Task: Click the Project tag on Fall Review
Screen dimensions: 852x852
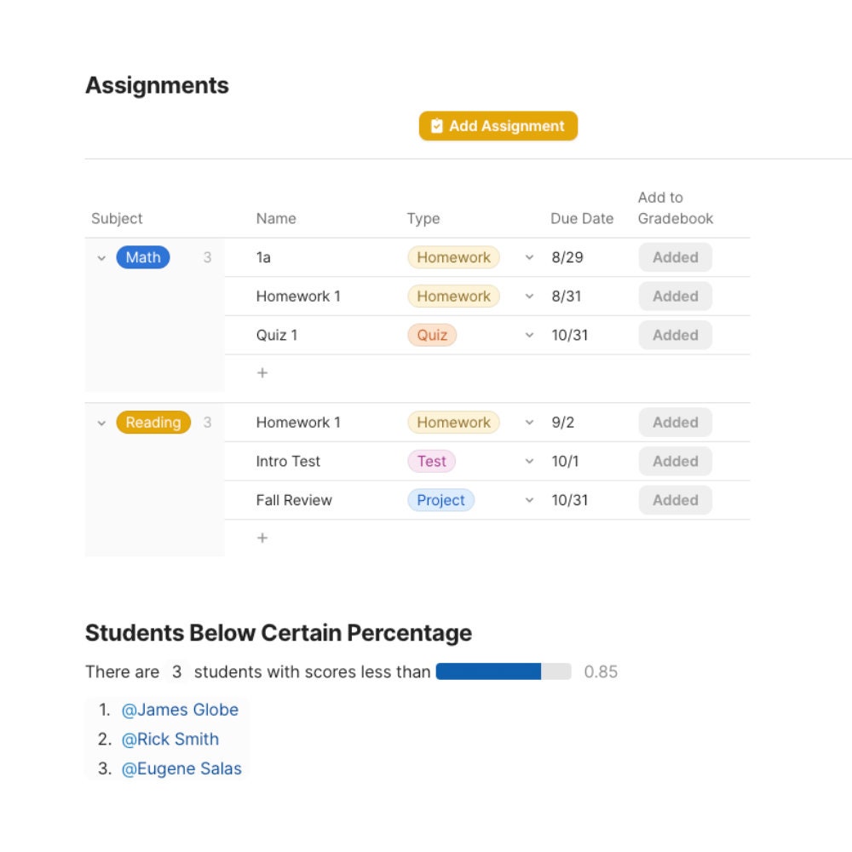Action: (x=440, y=500)
